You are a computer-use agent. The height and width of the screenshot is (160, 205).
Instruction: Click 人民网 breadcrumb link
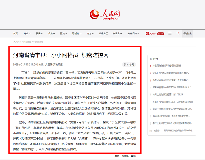(17, 41)
